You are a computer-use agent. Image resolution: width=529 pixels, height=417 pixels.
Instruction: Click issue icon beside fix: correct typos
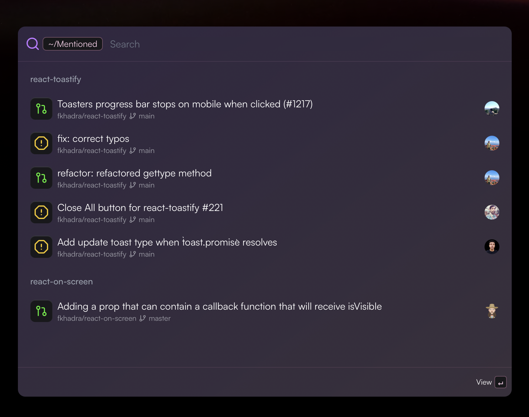coord(41,143)
